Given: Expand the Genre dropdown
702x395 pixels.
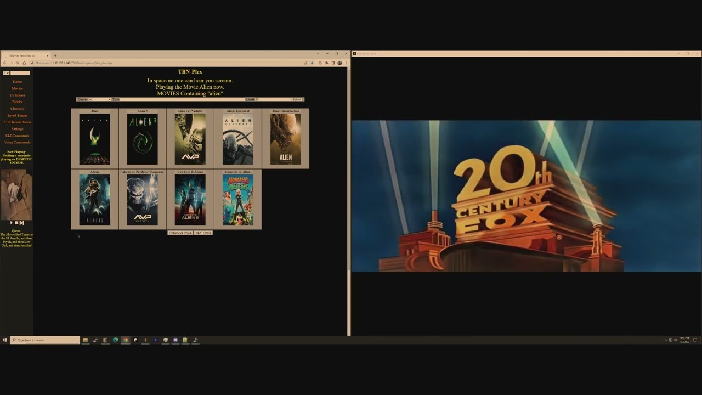Looking at the screenshot, I should click(x=99, y=99).
